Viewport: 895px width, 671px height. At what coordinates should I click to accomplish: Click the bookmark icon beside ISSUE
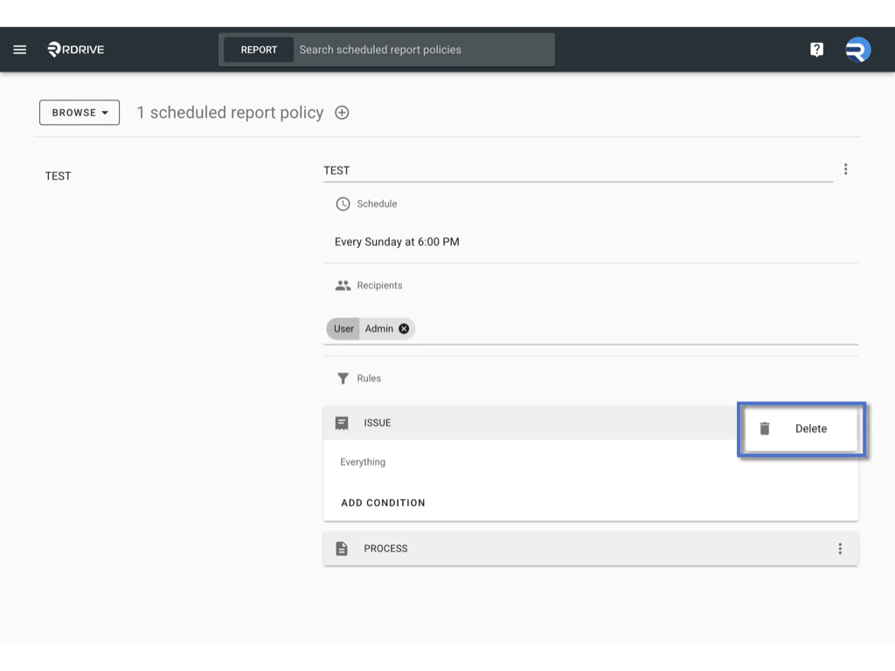[x=343, y=422]
